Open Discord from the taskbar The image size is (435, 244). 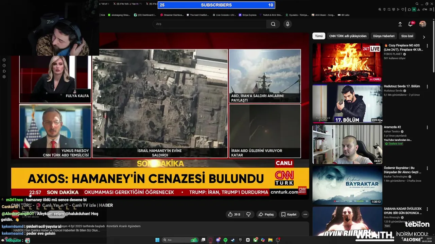coord(218,240)
